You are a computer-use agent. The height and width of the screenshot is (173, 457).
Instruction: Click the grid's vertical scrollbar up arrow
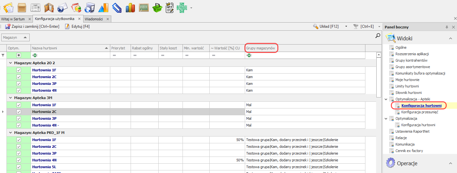pyautogui.click(x=379, y=55)
